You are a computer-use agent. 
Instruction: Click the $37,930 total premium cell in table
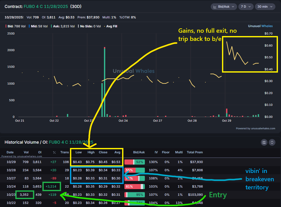click(196, 162)
